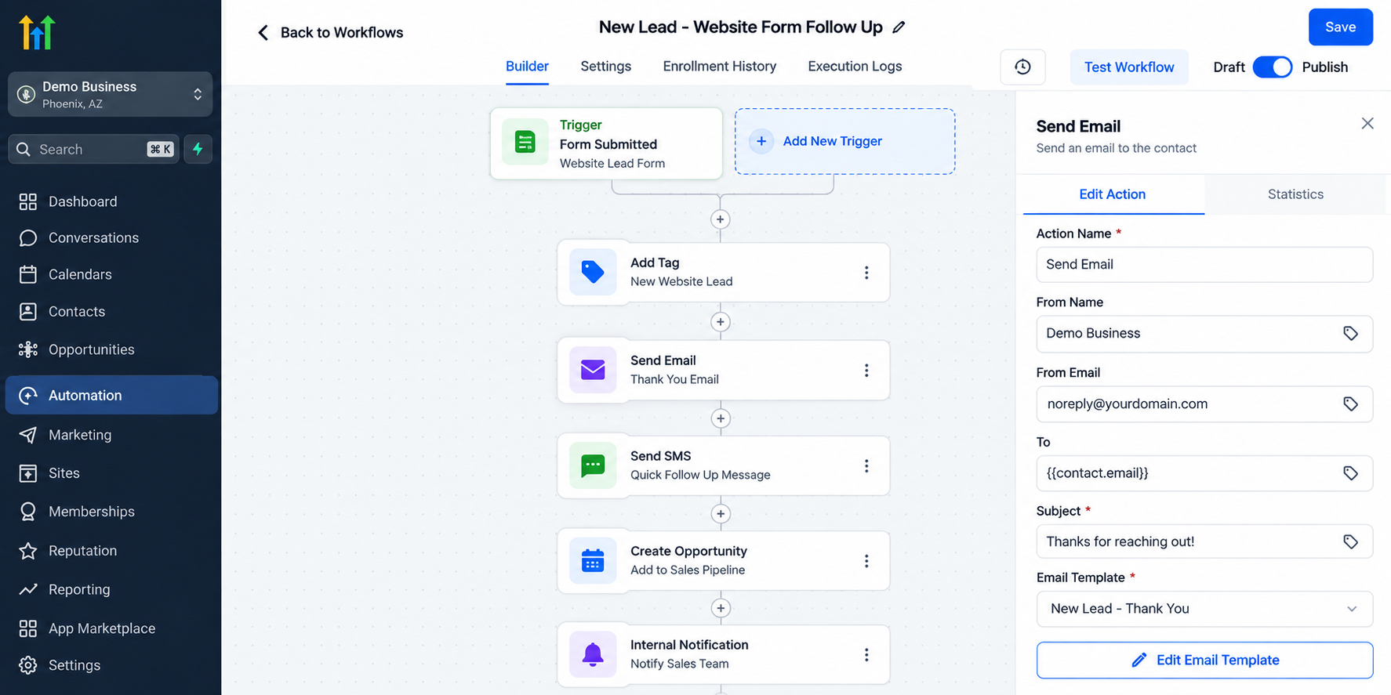Click the Internal Notification bell icon

point(593,654)
